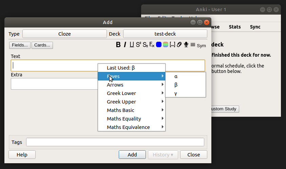Open the Greek Upper submenu

click(132, 102)
